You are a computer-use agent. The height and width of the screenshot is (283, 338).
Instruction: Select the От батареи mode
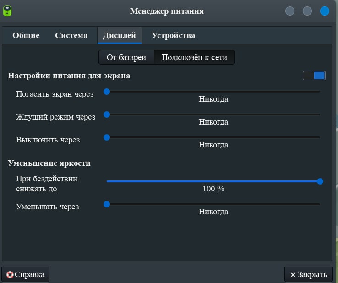(126, 57)
